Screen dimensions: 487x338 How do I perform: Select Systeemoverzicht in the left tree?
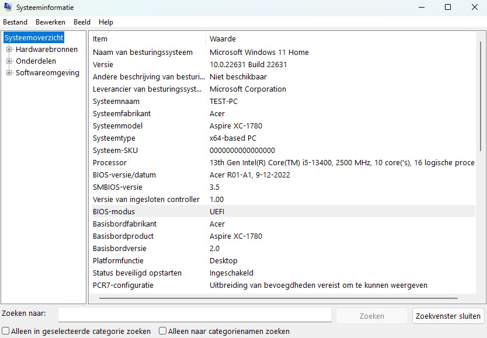tap(33, 37)
